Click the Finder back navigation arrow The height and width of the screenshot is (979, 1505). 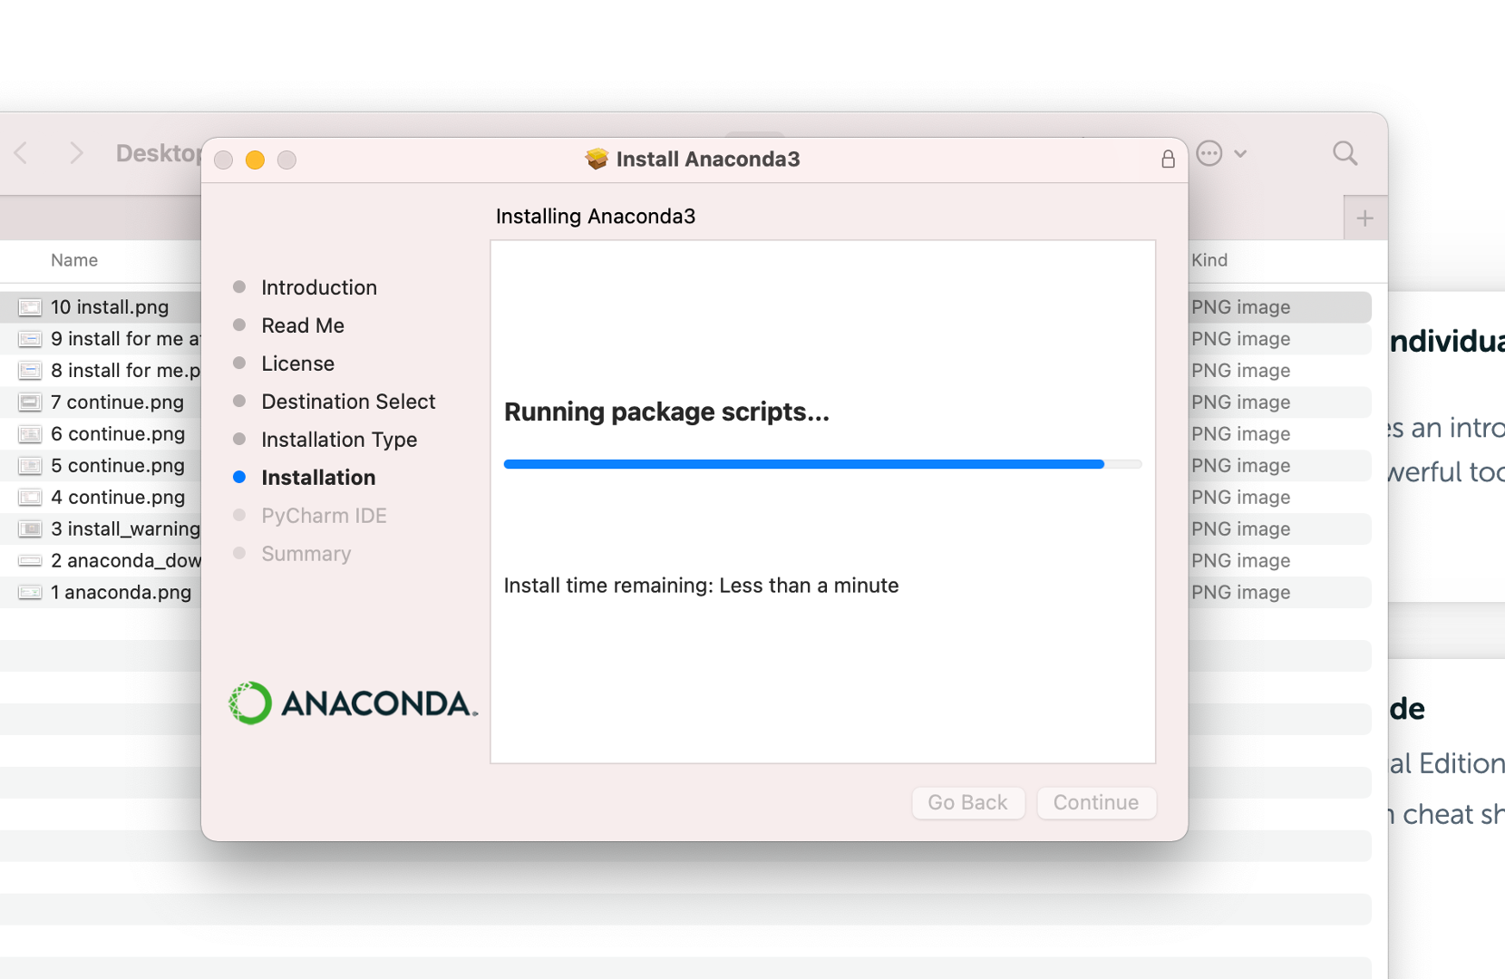click(x=21, y=153)
